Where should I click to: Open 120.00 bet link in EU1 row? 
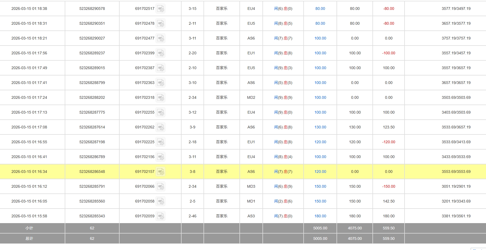[x=320, y=142]
